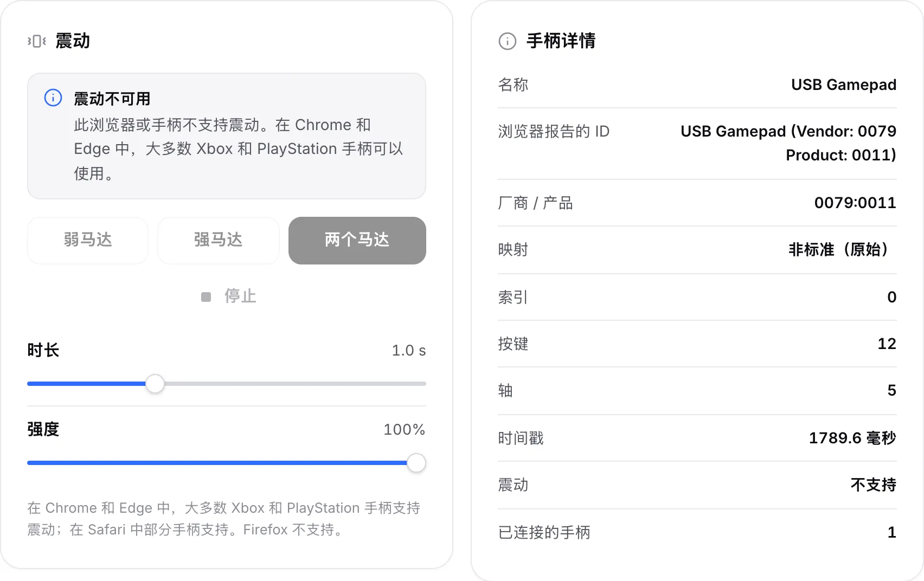The height and width of the screenshot is (581, 924).
Task: Click the info icon in 震动不可用 notice
Action: 53,98
